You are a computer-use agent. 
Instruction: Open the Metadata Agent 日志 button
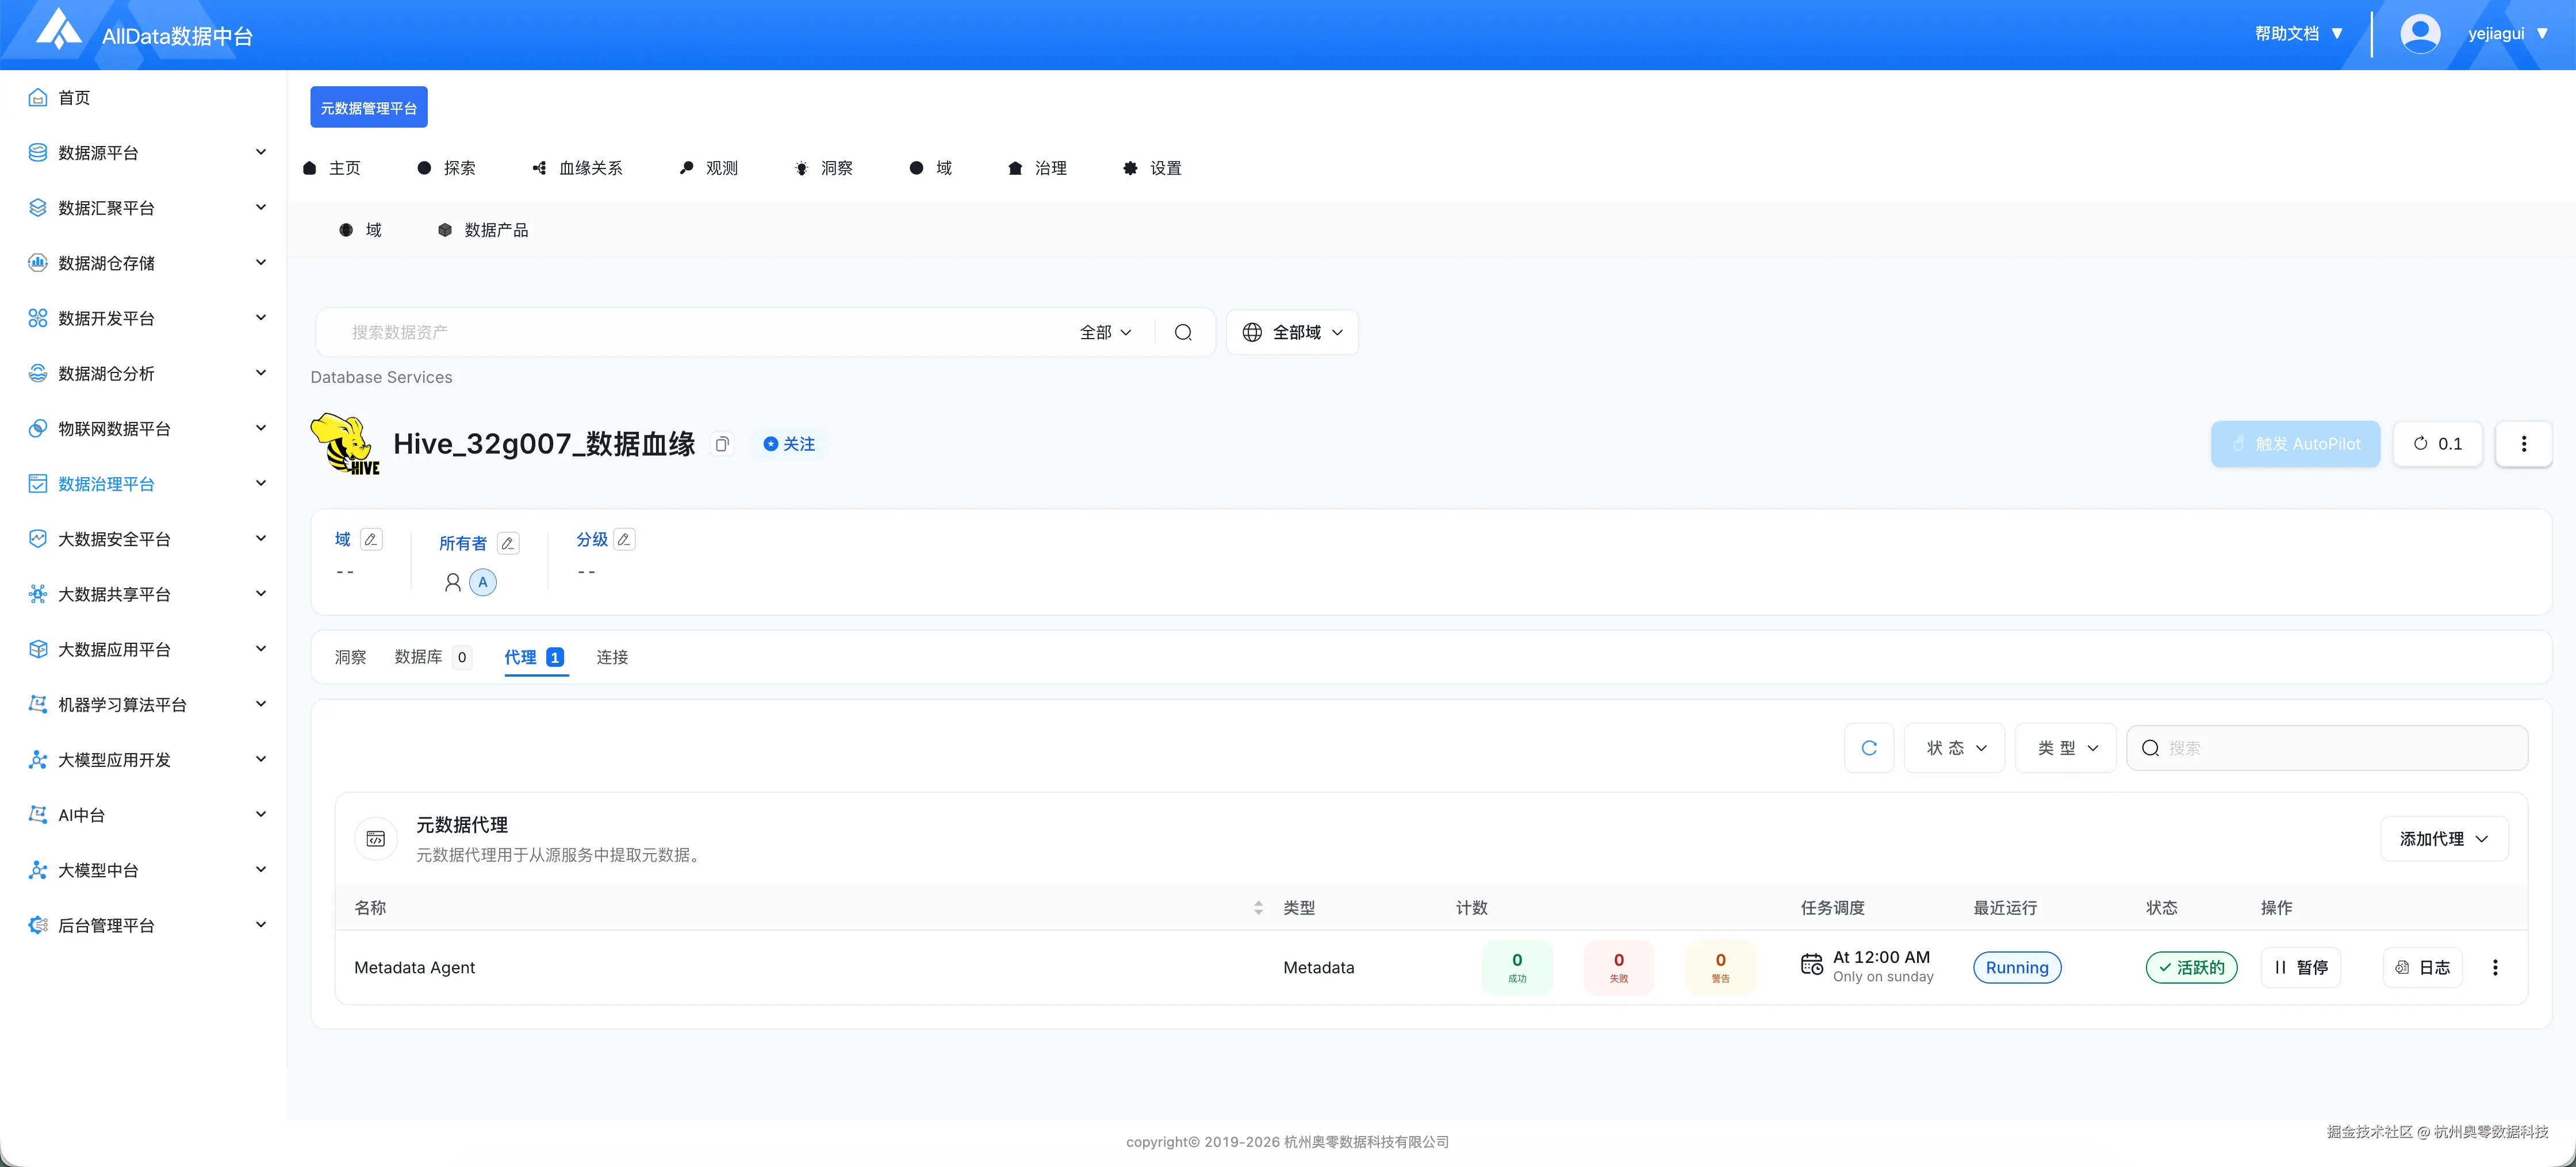[2422, 967]
